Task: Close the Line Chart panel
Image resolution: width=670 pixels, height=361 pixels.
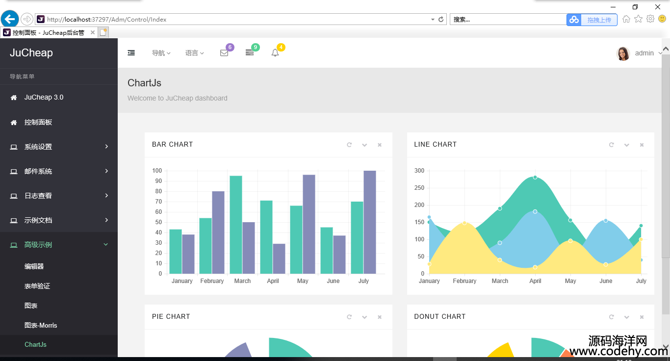Action: coord(642,145)
